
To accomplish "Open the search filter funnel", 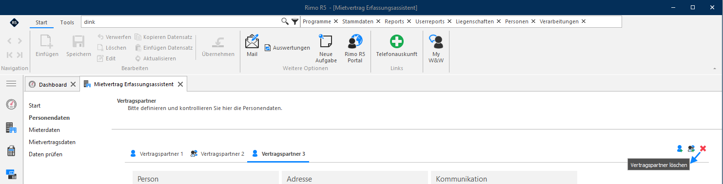I will [x=295, y=21].
